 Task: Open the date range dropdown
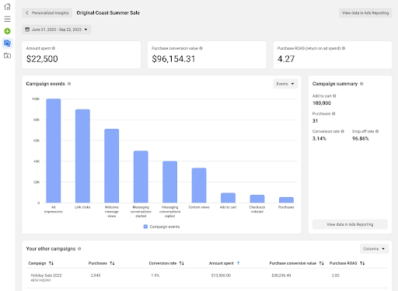(x=57, y=29)
